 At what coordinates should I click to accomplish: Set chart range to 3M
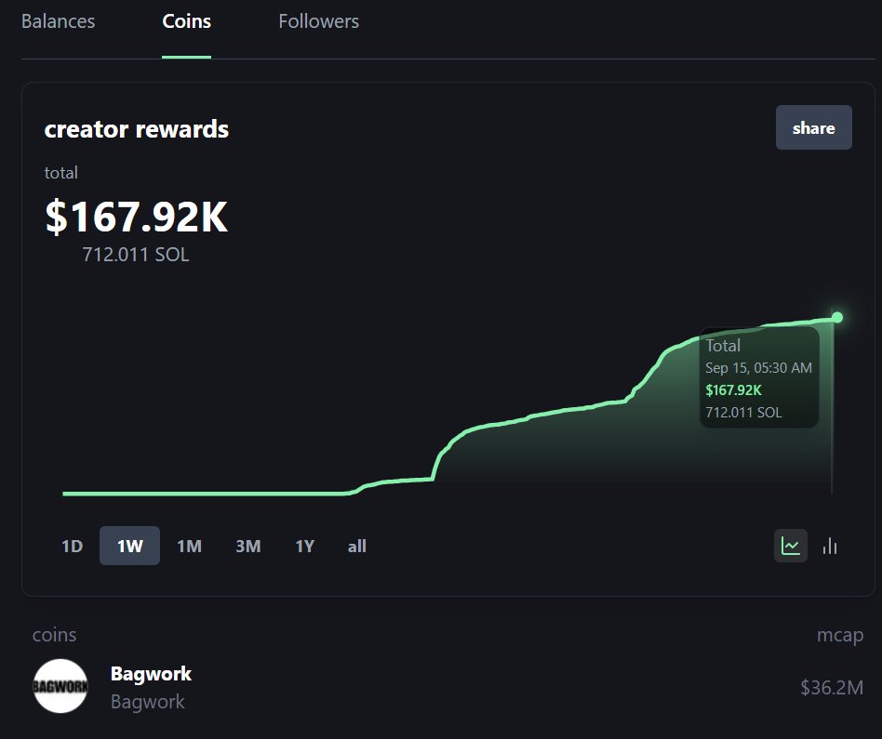tap(248, 546)
